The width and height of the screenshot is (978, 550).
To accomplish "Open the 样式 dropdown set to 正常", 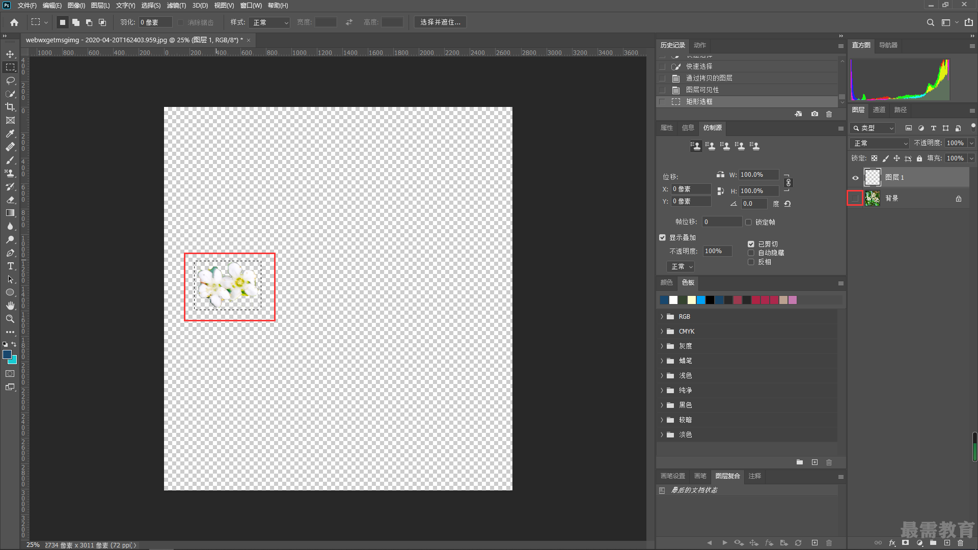I will pos(269,22).
